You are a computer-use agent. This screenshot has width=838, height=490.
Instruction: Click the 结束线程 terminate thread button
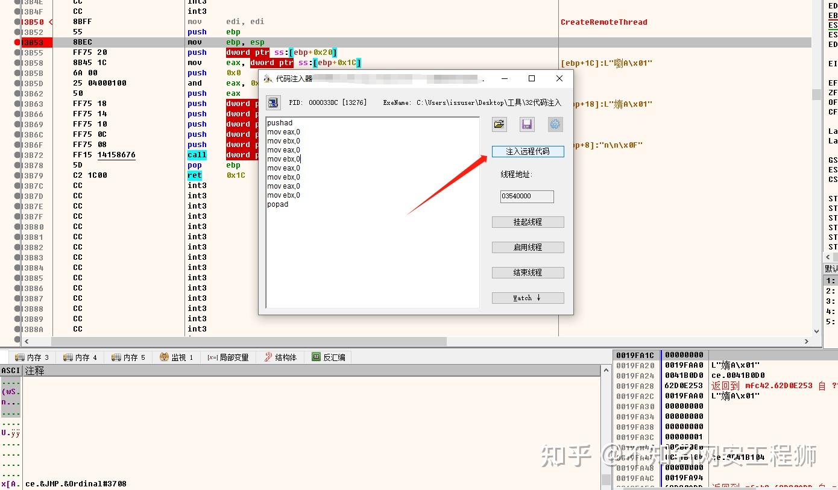coord(528,272)
